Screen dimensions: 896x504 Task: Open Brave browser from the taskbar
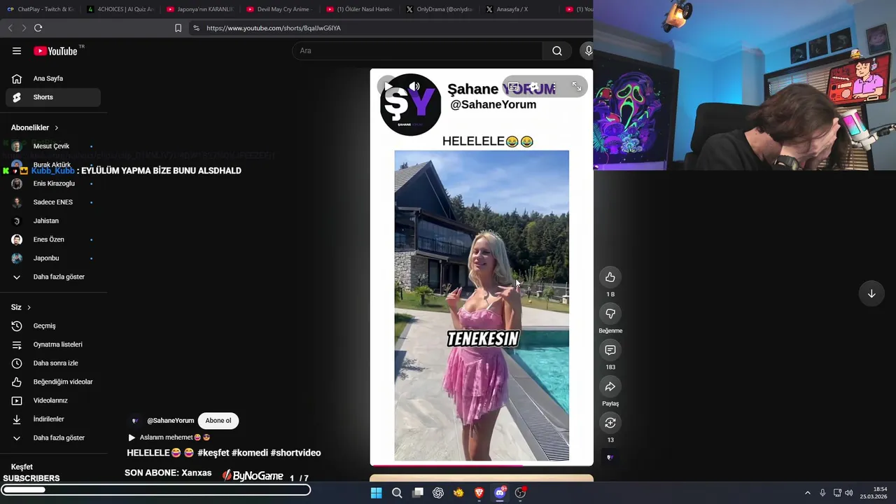pyautogui.click(x=479, y=493)
